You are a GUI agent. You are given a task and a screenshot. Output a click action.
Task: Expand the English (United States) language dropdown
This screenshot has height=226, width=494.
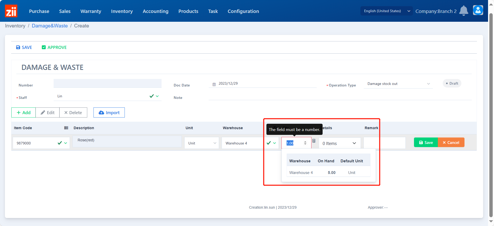click(387, 11)
